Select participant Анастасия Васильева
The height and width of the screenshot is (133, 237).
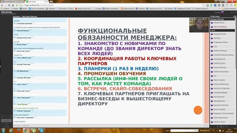point(221,84)
